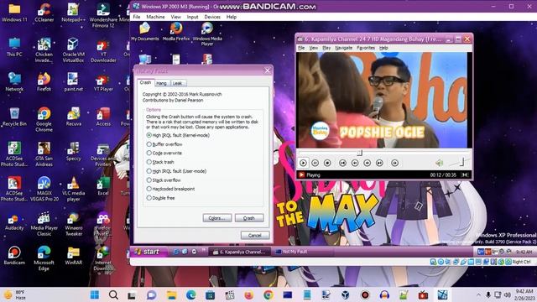Click MAGIX VEGAS Pro 20 desktop icon
Viewport: 537px width, 302px height.
coord(44,189)
